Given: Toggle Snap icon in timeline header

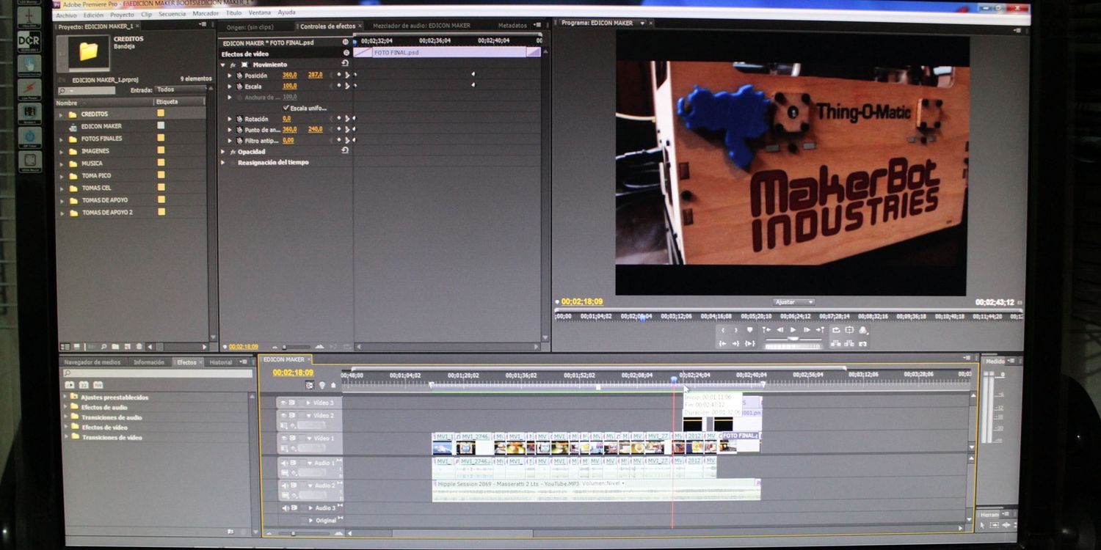Looking at the screenshot, I should point(310,385).
